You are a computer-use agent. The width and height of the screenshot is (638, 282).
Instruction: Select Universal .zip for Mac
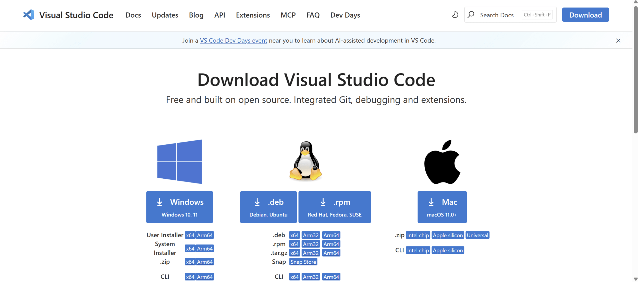click(x=477, y=235)
